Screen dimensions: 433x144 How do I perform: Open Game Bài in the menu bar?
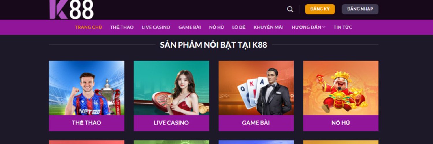coord(190,27)
